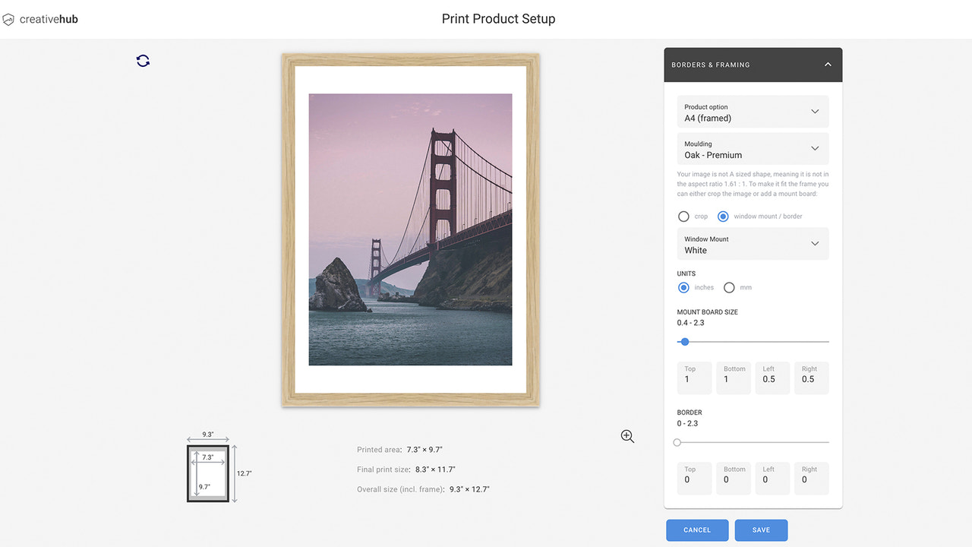Click the zoom-in magnifier icon

tap(626, 436)
